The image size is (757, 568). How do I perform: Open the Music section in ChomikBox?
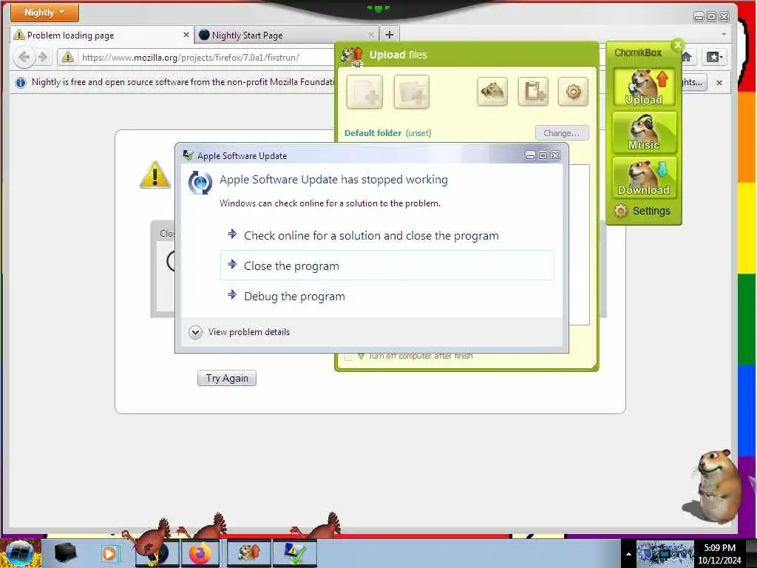(644, 132)
